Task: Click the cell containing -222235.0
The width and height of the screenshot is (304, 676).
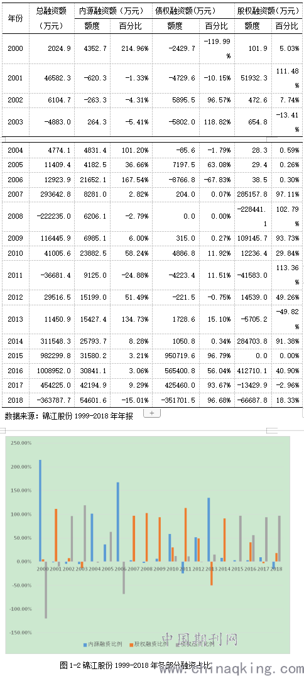Action: pos(51,216)
